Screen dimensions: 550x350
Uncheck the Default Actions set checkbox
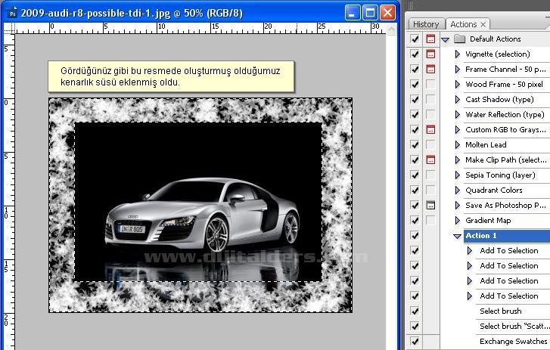point(415,39)
